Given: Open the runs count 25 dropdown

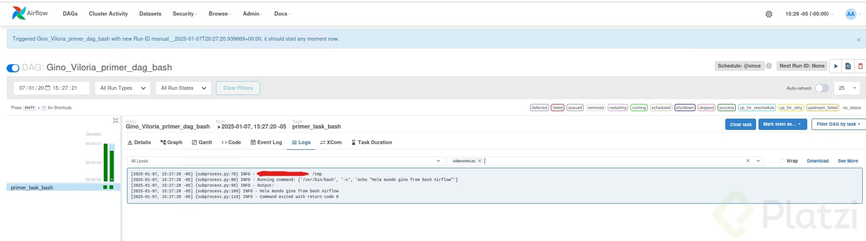Looking at the screenshot, I should point(847,88).
